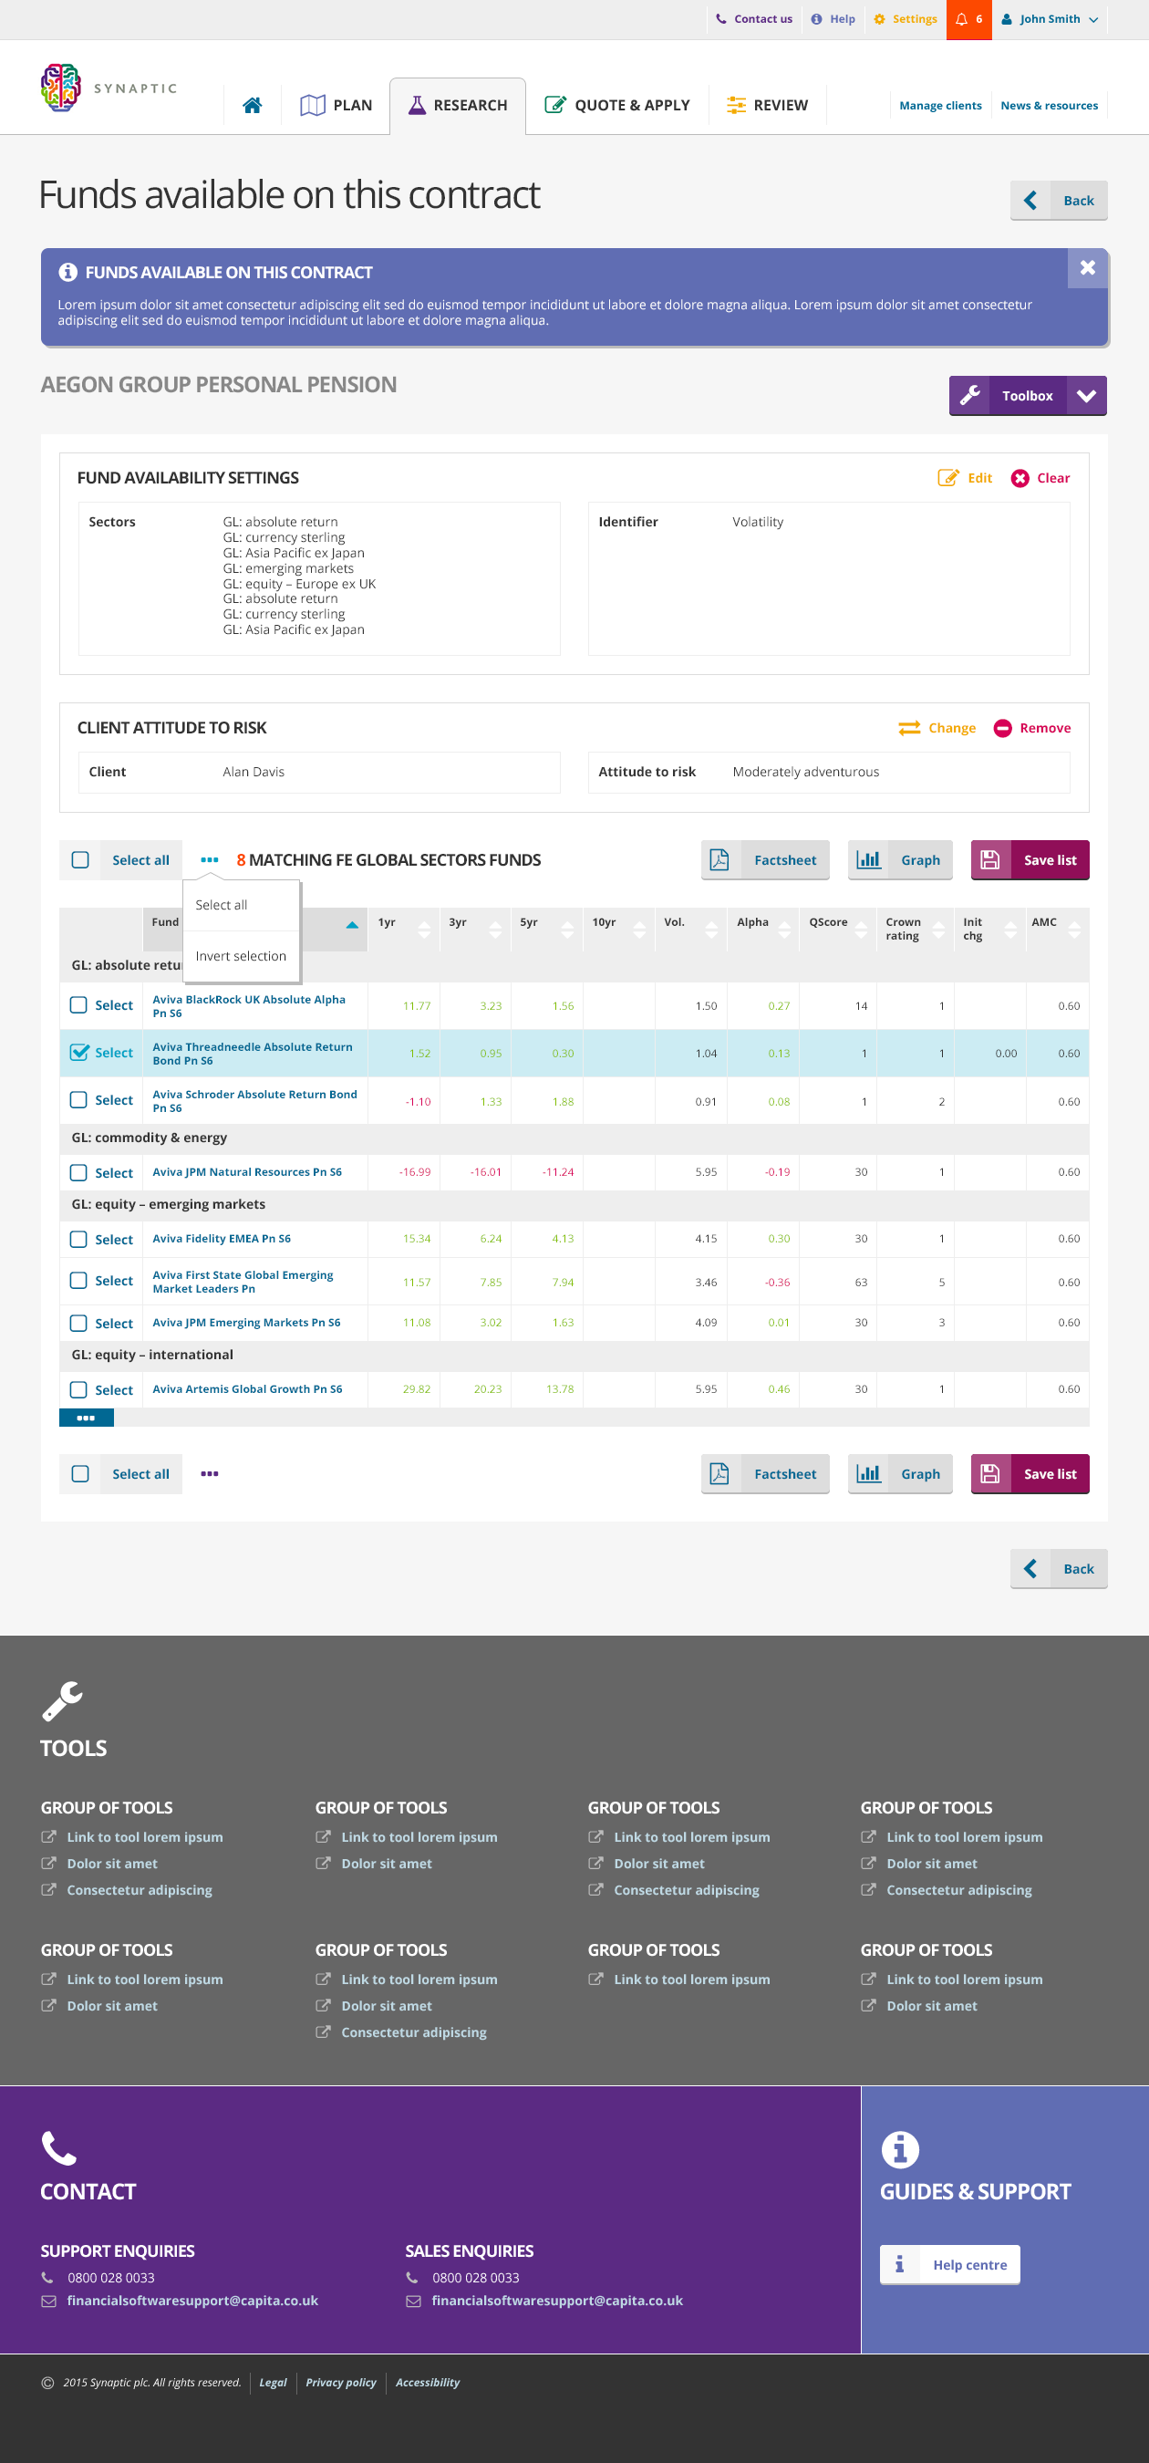
Task: Open the QUOTE & APPLY tab
Action: [617, 105]
